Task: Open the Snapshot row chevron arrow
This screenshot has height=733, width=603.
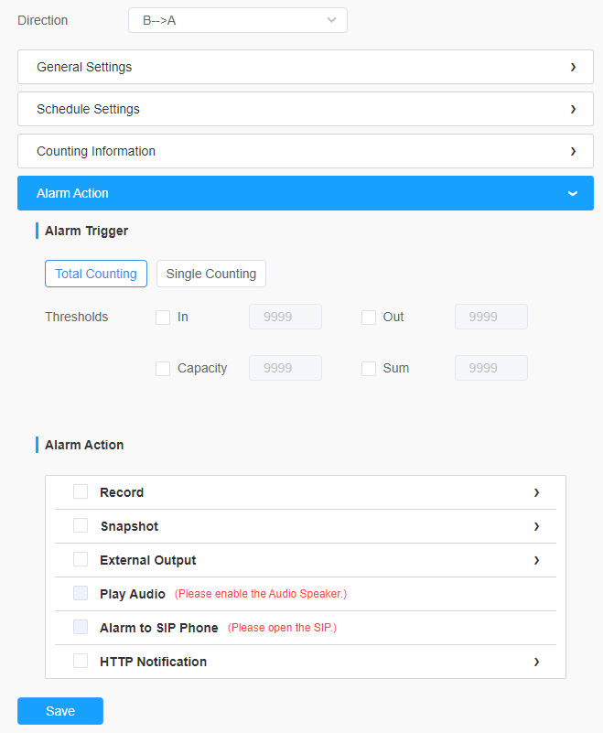Action: click(536, 526)
